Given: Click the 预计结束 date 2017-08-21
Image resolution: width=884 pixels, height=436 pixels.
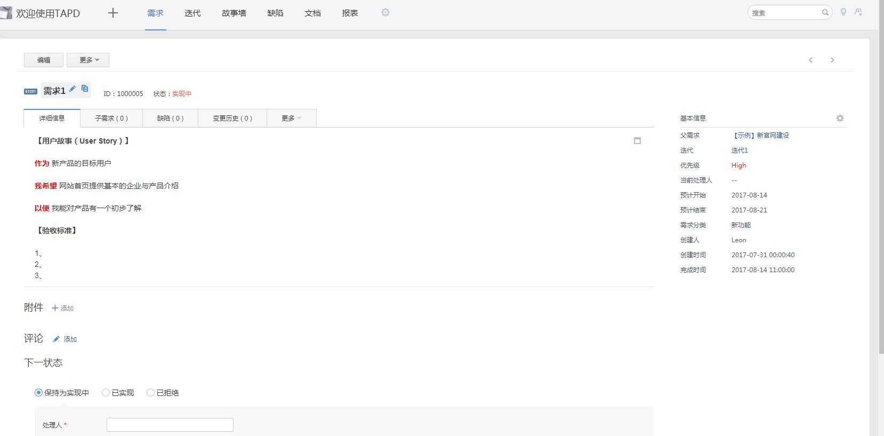Looking at the screenshot, I should click(749, 210).
